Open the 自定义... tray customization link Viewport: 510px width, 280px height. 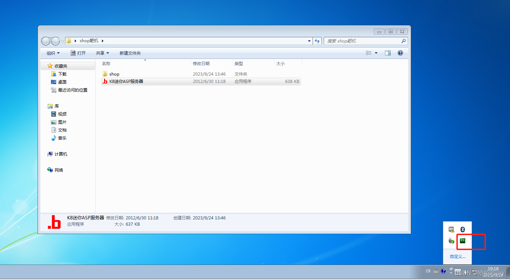(x=457, y=257)
